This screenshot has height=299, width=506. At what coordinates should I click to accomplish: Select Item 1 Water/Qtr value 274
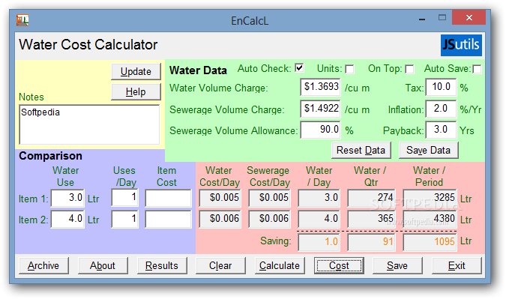pos(371,198)
